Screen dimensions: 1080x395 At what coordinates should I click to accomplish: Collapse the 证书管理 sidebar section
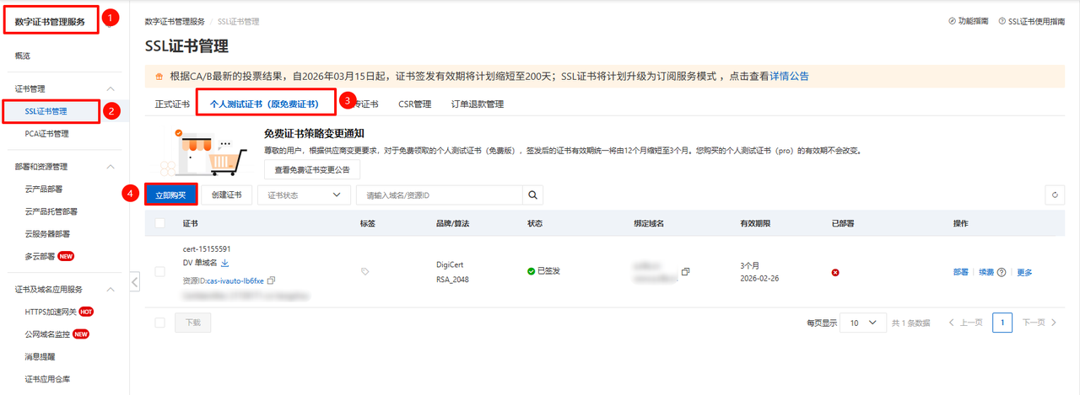tap(110, 88)
